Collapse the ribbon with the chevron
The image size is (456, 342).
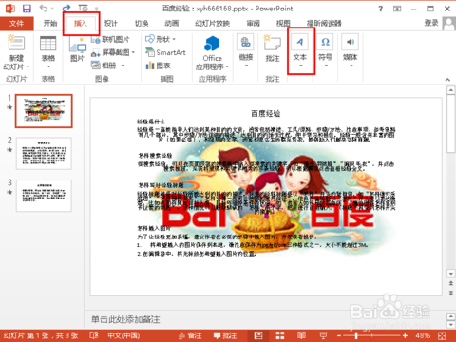[x=447, y=80]
